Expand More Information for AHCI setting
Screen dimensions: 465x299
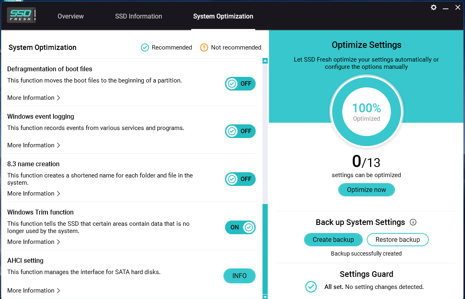click(x=33, y=291)
